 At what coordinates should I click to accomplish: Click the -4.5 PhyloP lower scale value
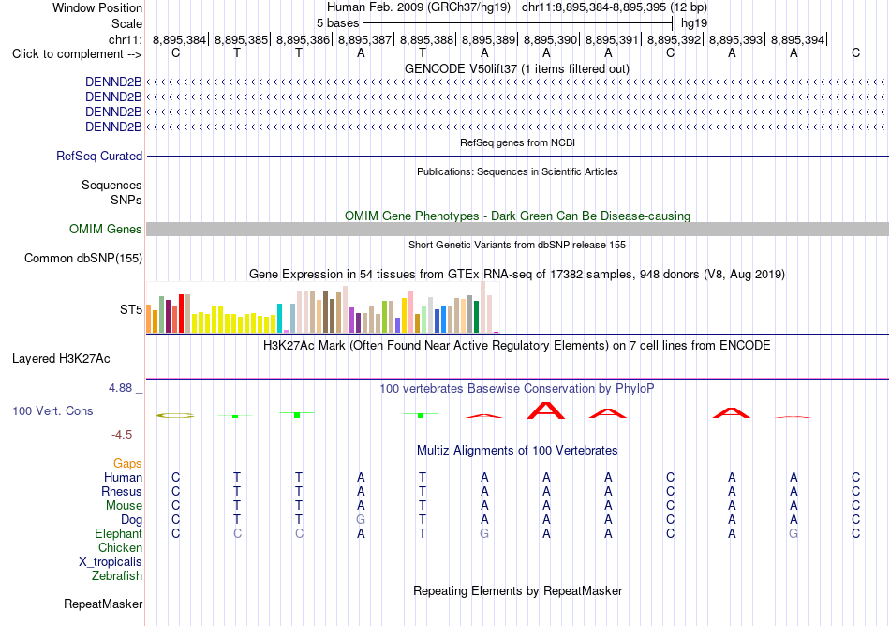(x=122, y=435)
